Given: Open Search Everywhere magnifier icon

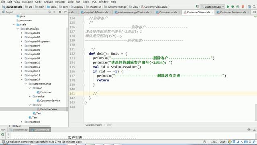Looking at the screenshot, I should coord(254,7).
